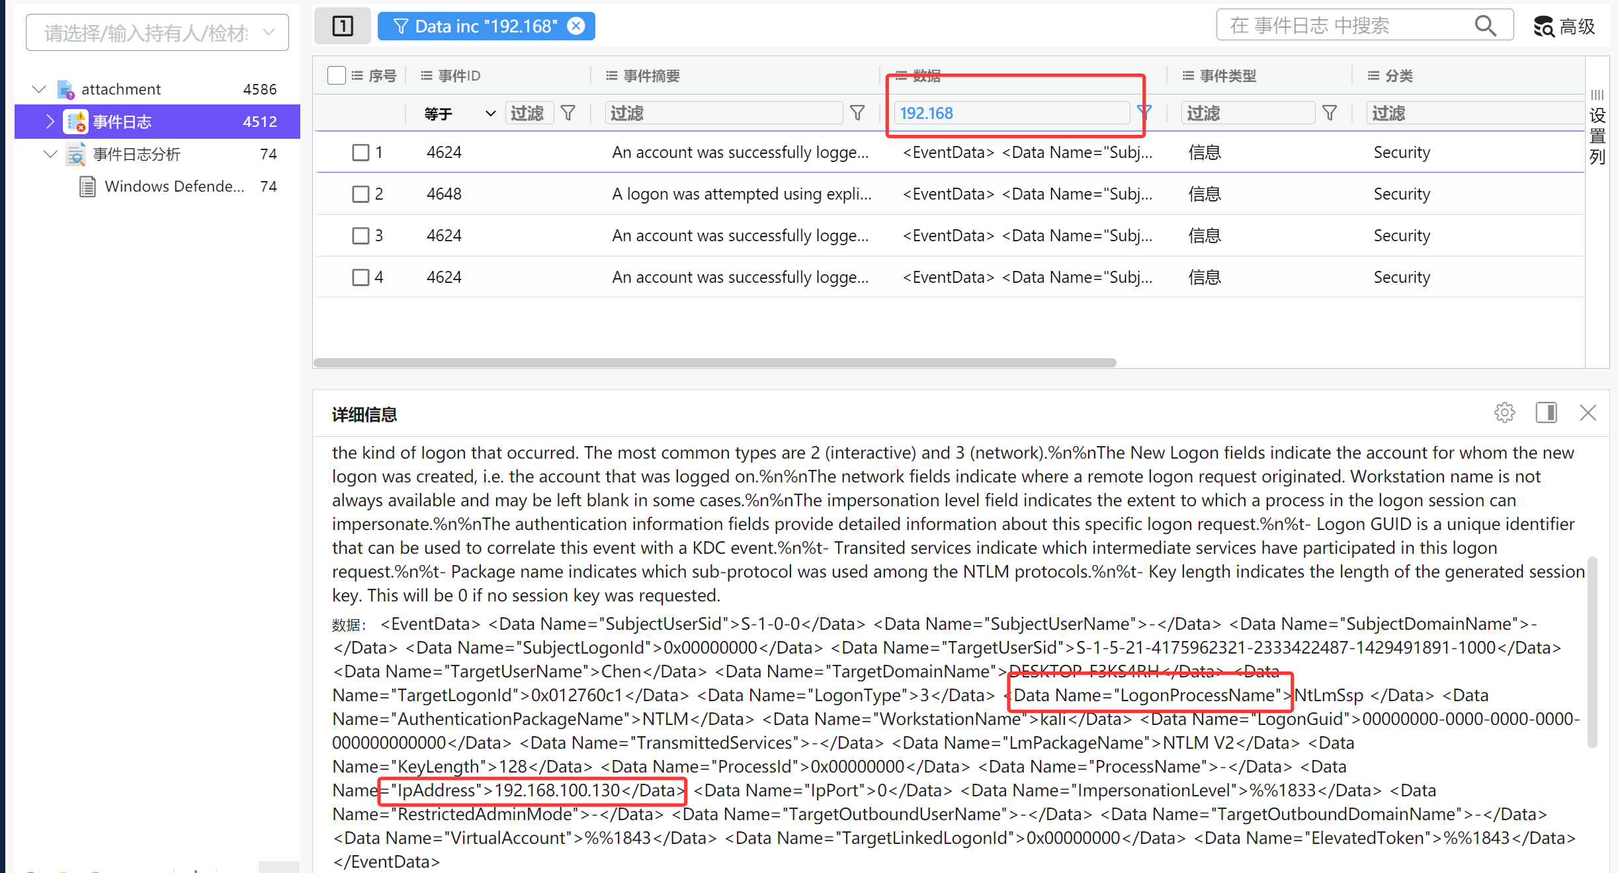The image size is (1618, 873).
Task: Open the holder/evidence selection combo box
Action: (x=157, y=32)
